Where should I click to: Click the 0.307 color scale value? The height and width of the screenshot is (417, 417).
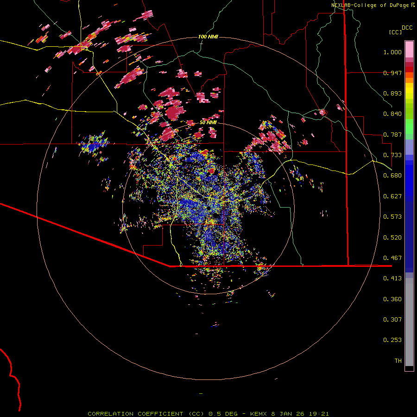392,320
